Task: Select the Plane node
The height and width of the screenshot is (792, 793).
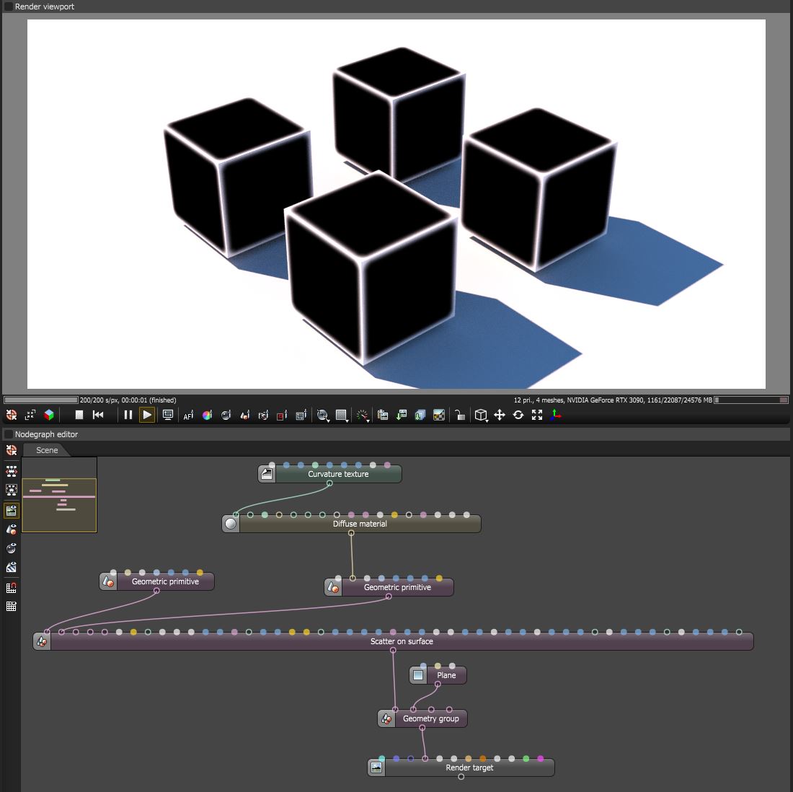Action: coord(438,675)
